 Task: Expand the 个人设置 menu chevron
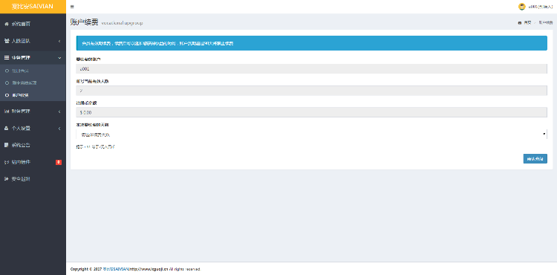click(59, 129)
